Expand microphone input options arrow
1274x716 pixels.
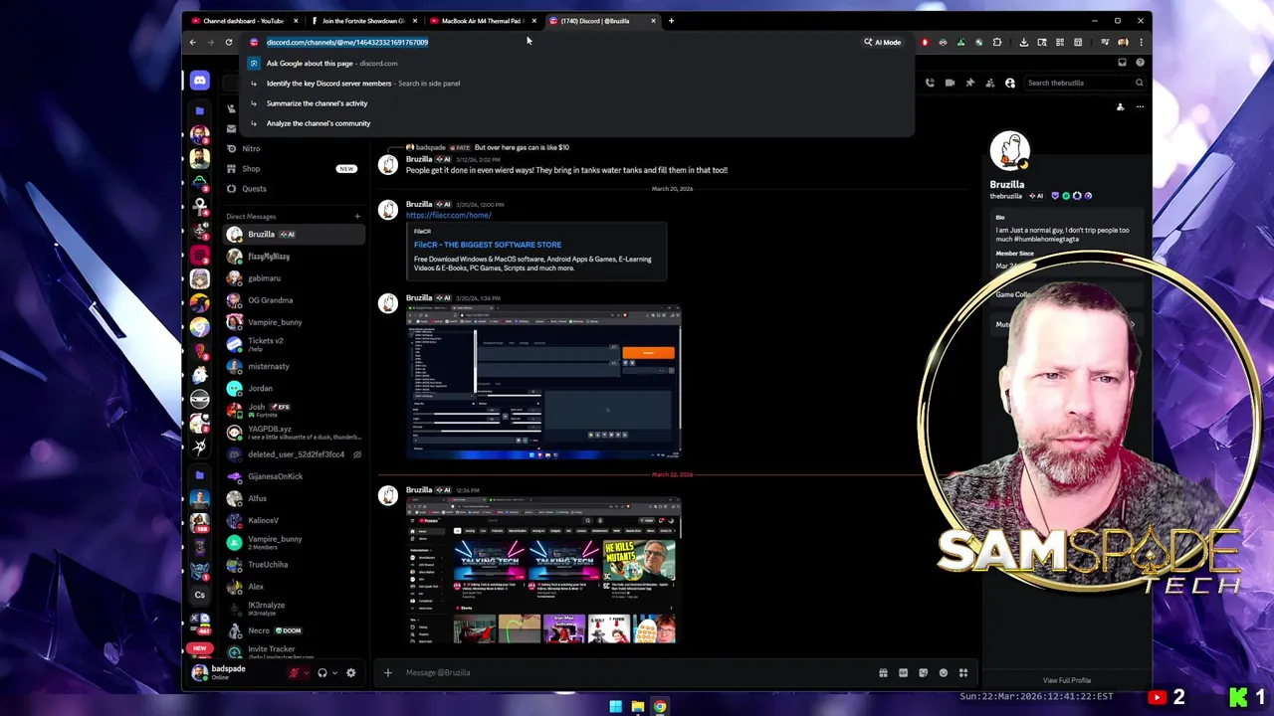(x=307, y=673)
